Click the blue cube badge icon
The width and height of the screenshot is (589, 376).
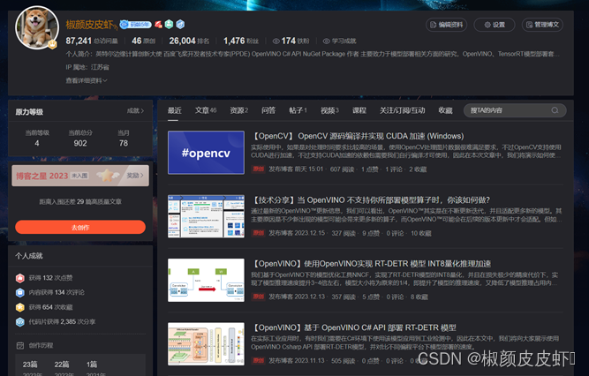pyautogui.click(x=180, y=25)
